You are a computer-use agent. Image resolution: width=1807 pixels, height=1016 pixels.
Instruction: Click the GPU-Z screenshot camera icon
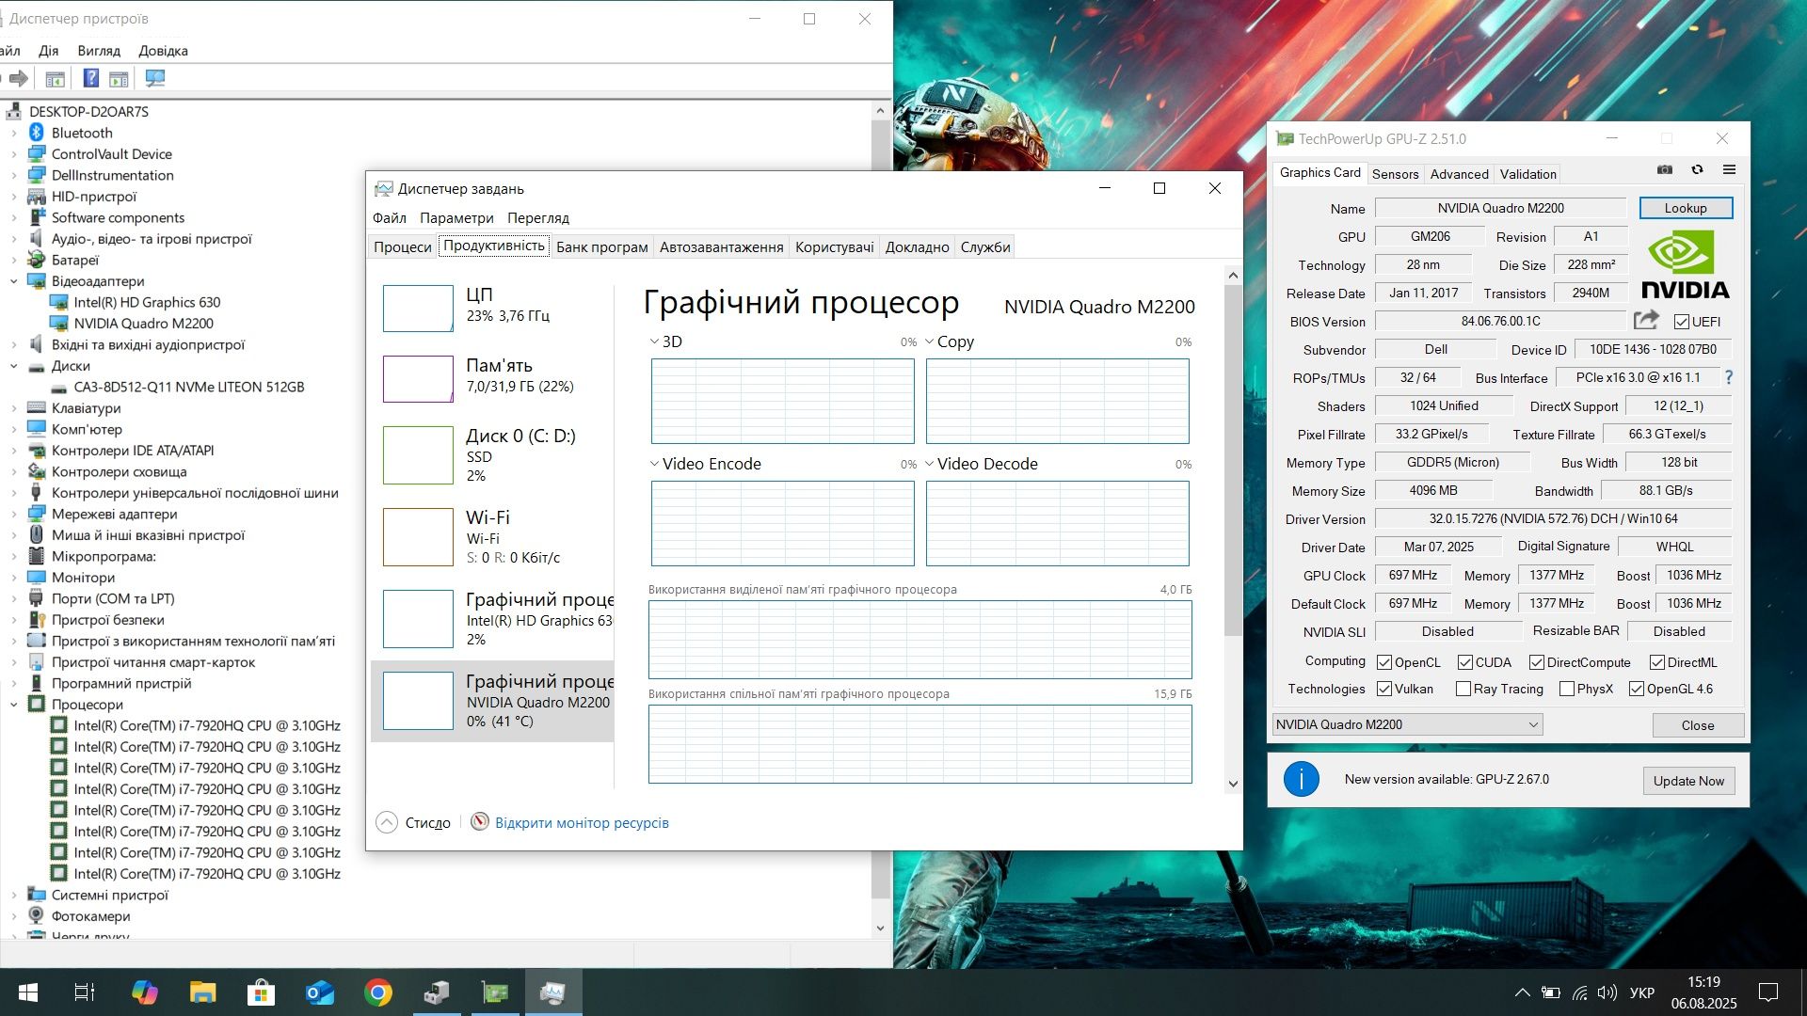point(1665,170)
